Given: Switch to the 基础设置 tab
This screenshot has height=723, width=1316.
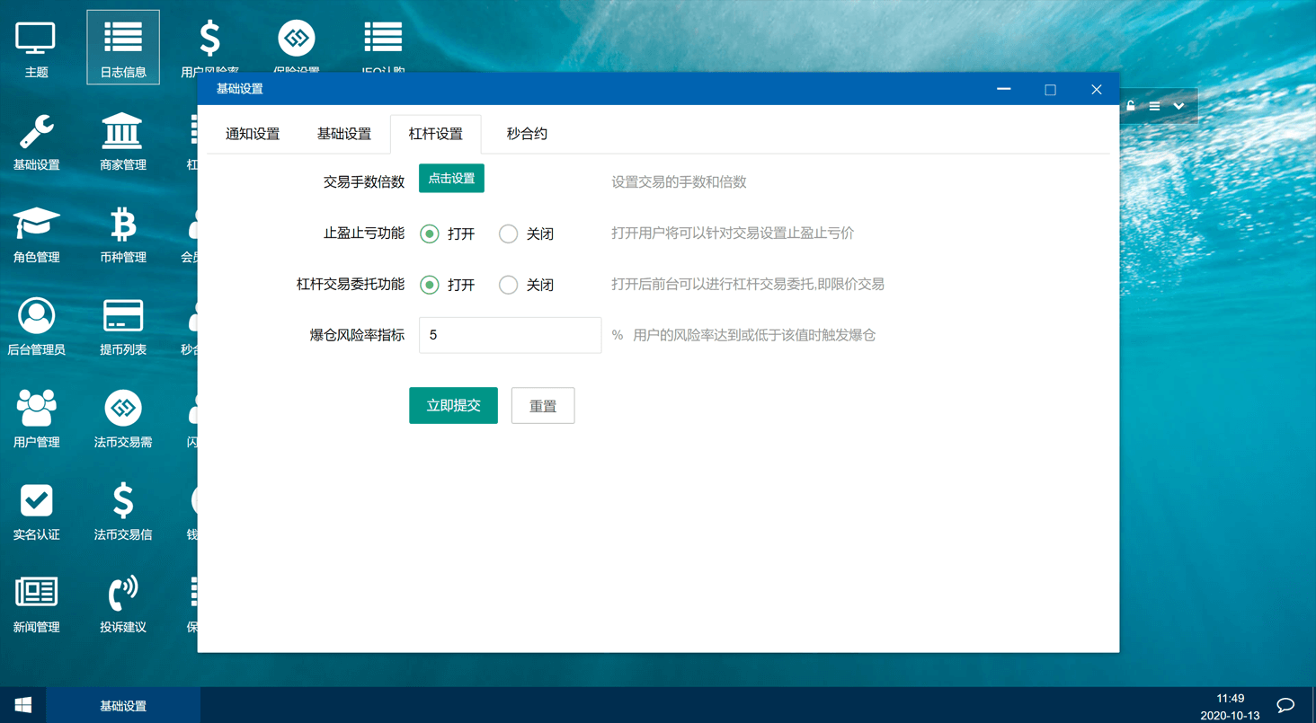Looking at the screenshot, I should pyautogui.click(x=344, y=134).
